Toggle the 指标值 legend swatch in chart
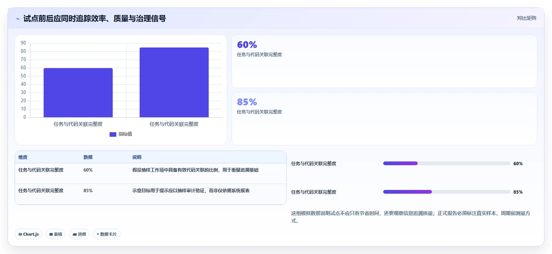The width and height of the screenshot is (552, 254). point(113,134)
